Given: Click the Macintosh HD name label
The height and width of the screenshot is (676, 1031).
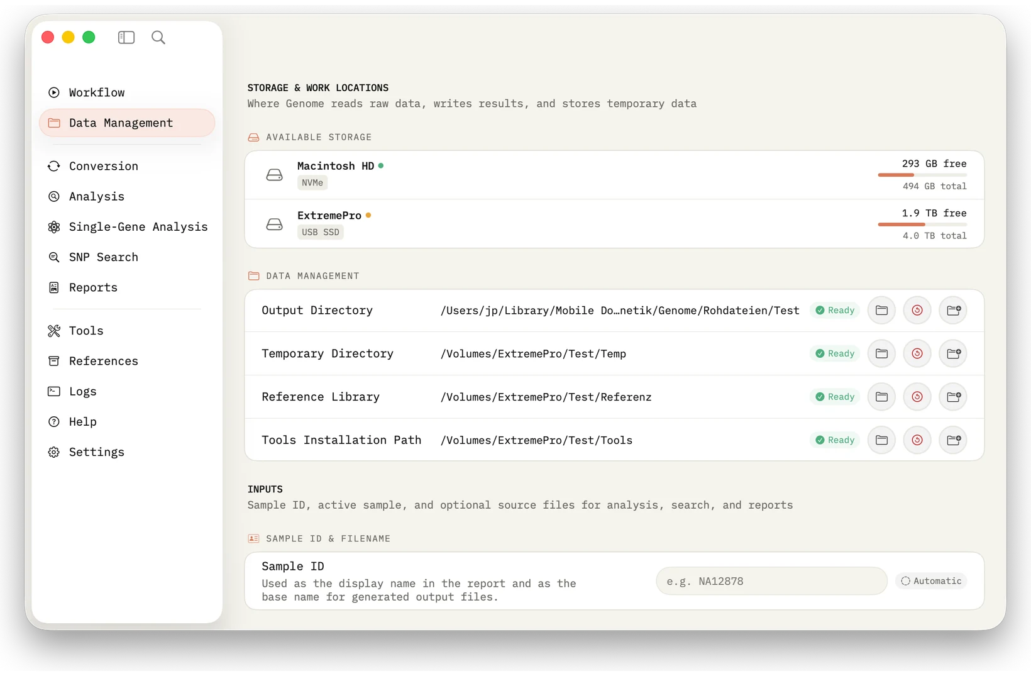Looking at the screenshot, I should click(336, 166).
